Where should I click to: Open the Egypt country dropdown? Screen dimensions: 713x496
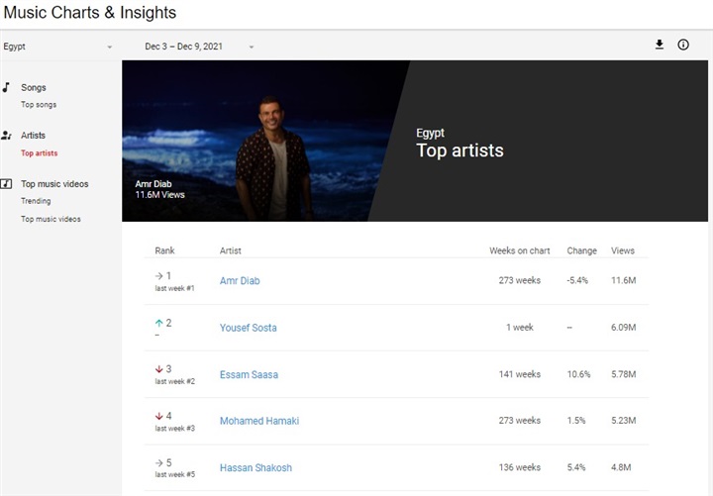(57, 47)
